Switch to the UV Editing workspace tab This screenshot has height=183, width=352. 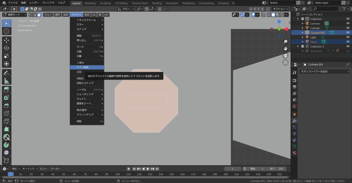click(121, 3)
